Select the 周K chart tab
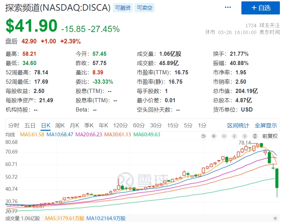The width and height of the screenshot is (284, 222). tap(60, 125)
